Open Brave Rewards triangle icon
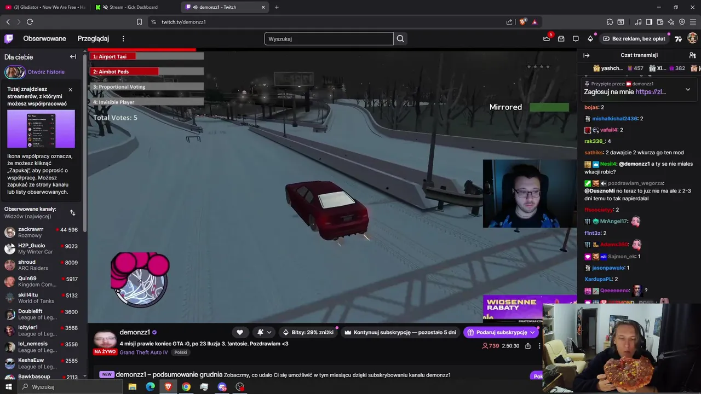Image resolution: width=701 pixels, height=394 pixels. coord(535,22)
